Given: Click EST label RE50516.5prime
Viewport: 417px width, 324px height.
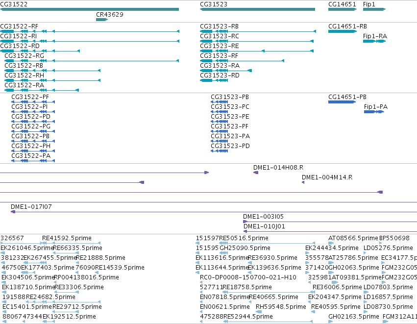Looking at the screenshot, I should 244,238.
